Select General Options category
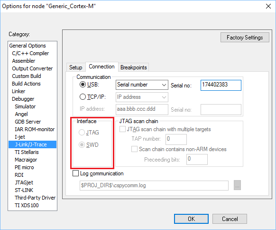276x230 pixels. (x=28, y=46)
